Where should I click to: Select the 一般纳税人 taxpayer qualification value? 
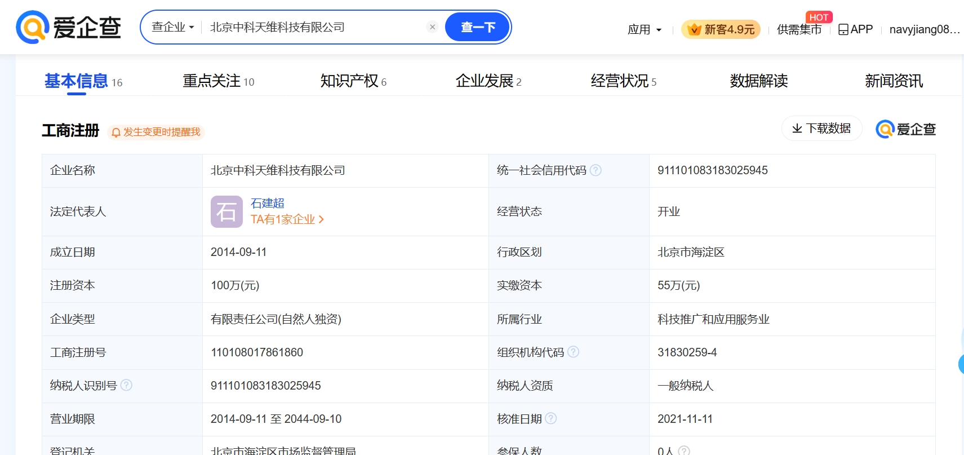click(685, 386)
